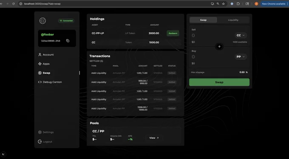Open the Chrome extensions puzzle icon

point(238,4)
